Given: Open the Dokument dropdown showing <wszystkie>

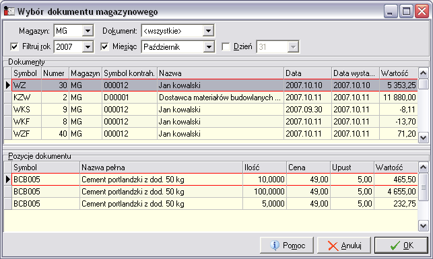Looking at the screenshot, I should tap(209, 31).
